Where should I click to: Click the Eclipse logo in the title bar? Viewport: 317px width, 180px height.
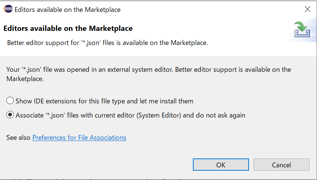pyautogui.click(x=8, y=9)
